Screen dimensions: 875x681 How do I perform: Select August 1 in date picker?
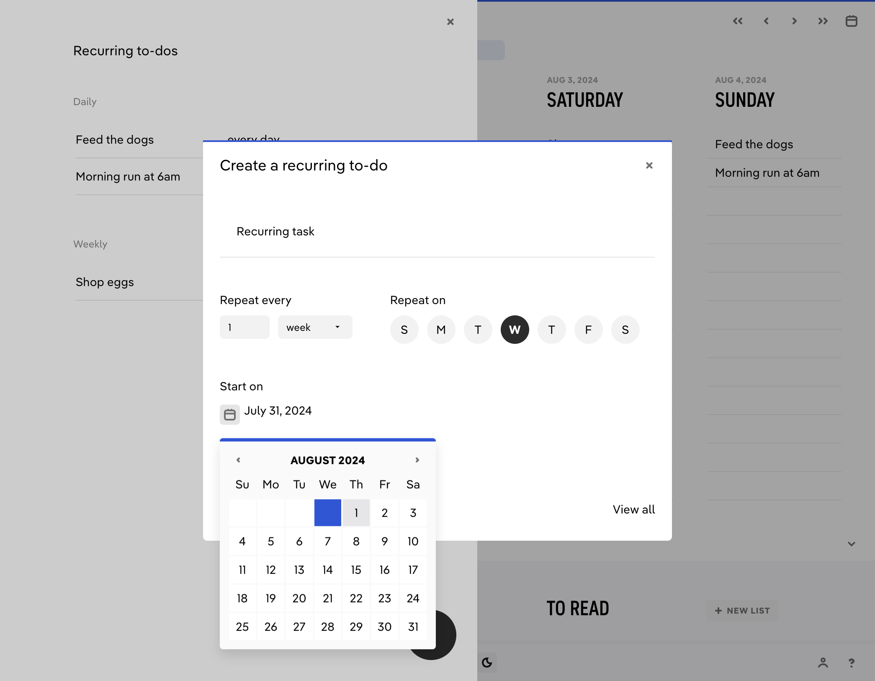[356, 513]
